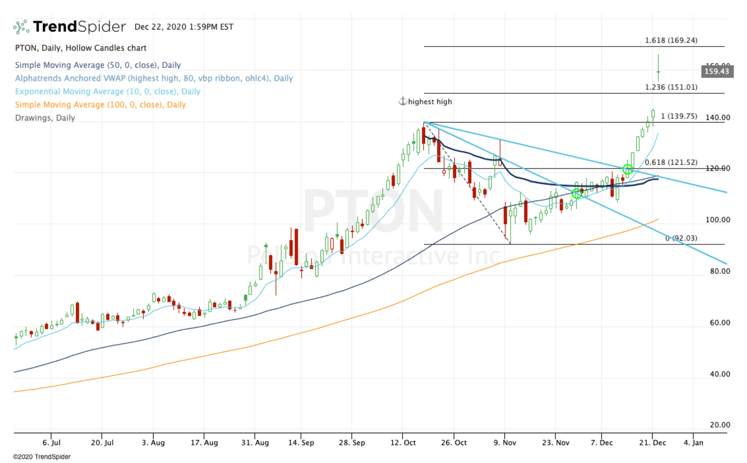
Task: Open the Drawings, Daily legend entry
Action: (x=44, y=118)
